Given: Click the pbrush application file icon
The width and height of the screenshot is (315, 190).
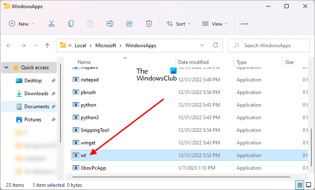Looking at the screenshot, I should point(76,92).
